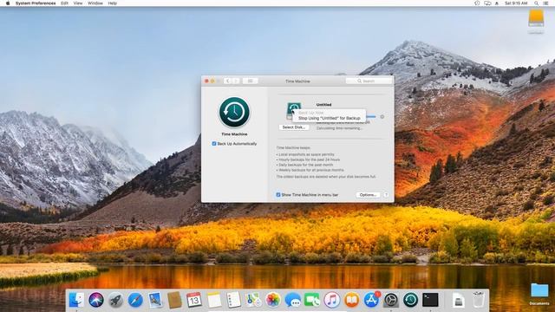Click the preferences Search field
This screenshot has height=312, width=555.
[x=369, y=81]
